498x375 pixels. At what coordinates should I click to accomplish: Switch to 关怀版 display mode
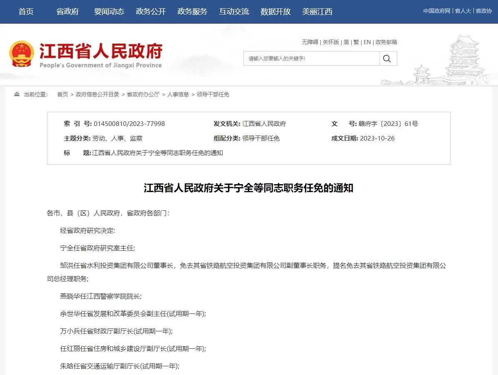331,42
